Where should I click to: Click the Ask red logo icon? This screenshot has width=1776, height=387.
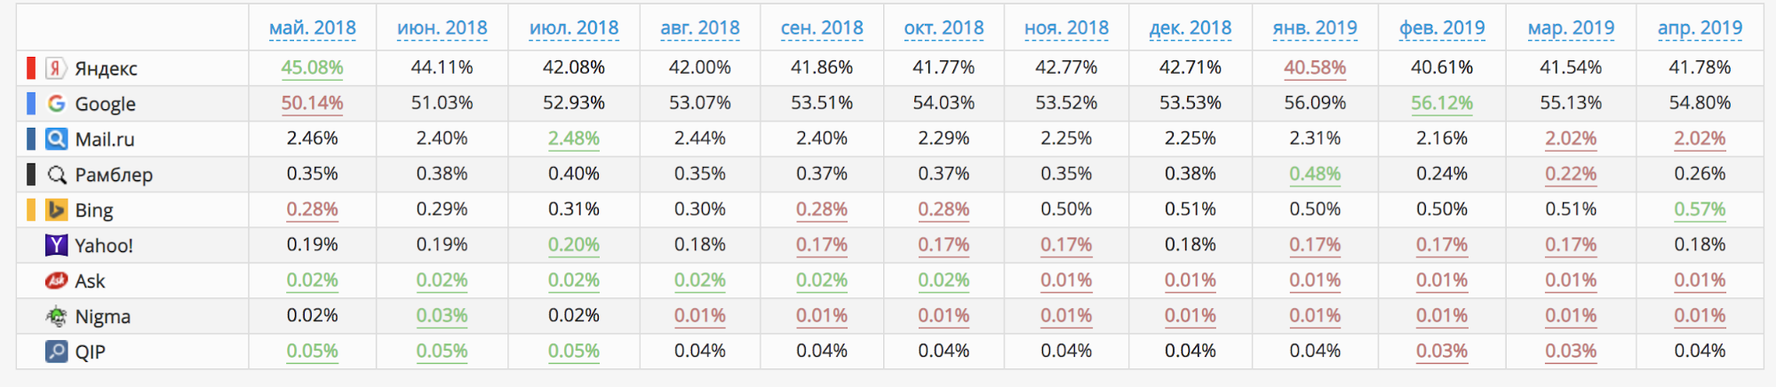click(56, 281)
